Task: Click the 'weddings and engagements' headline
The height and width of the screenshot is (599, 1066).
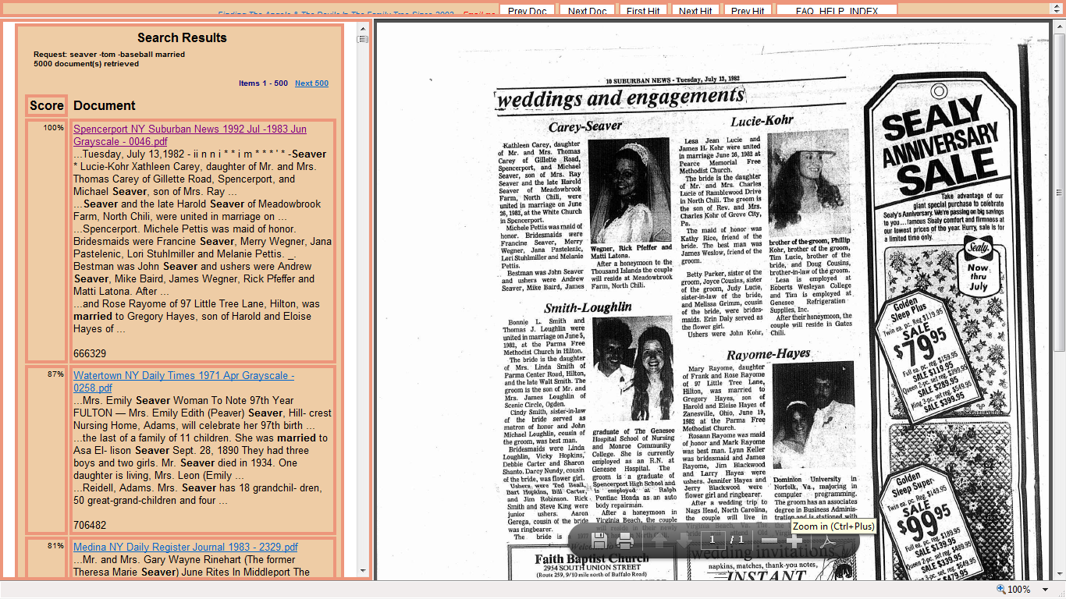Action: (x=621, y=97)
